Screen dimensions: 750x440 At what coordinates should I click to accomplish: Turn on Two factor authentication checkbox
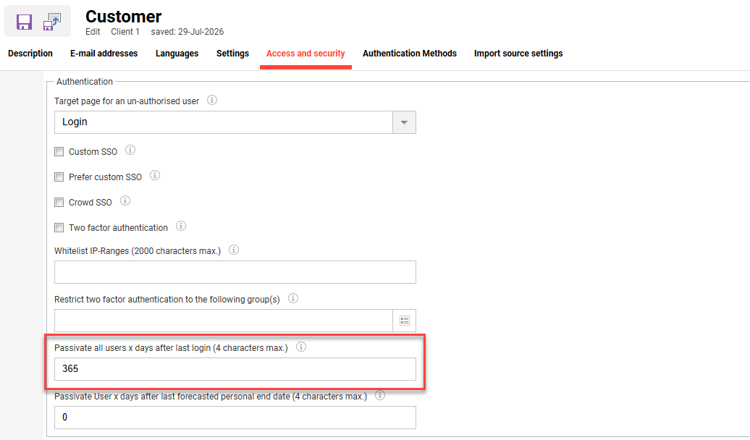tap(59, 228)
